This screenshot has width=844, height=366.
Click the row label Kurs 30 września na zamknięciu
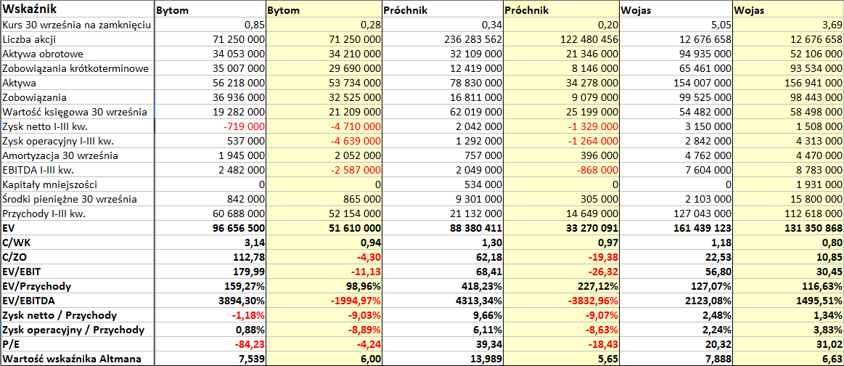click(78, 25)
